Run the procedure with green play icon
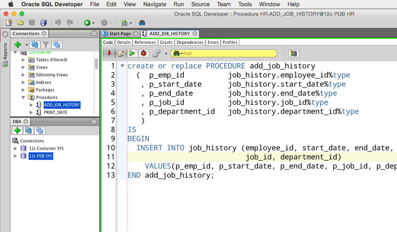The height and width of the screenshot is (232, 397). coord(132,53)
